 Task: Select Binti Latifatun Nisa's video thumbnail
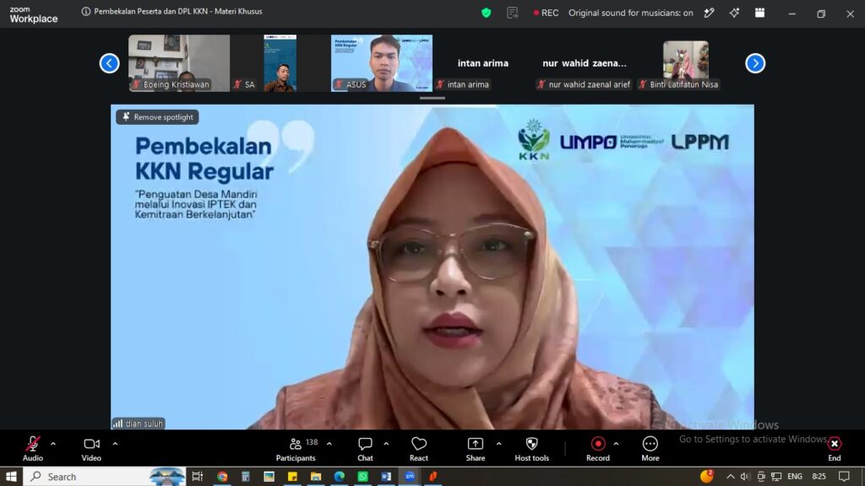(686, 62)
